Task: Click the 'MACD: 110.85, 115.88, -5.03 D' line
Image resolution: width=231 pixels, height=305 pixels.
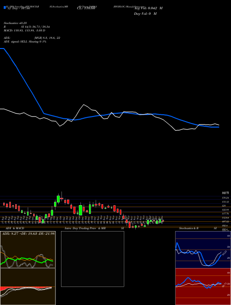Action: (24, 30)
